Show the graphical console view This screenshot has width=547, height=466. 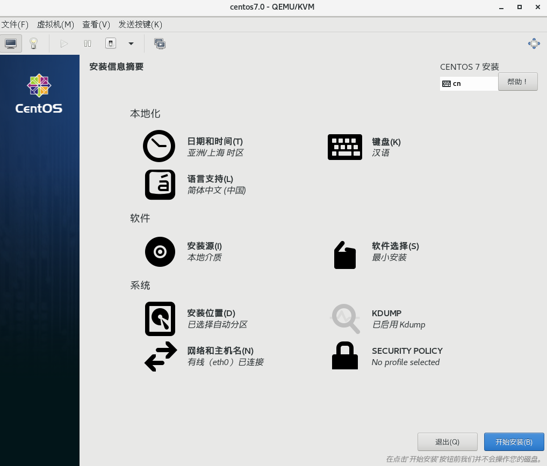(x=11, y=43)
